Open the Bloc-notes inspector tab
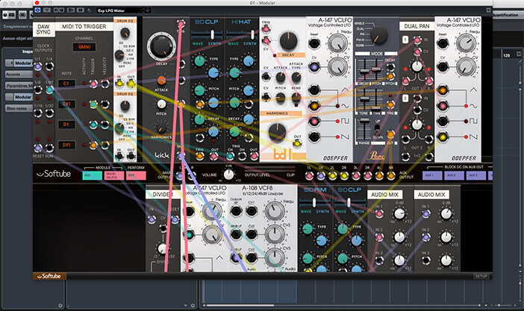The width and height of the screenshot is (524, 311). pos(18,109)
